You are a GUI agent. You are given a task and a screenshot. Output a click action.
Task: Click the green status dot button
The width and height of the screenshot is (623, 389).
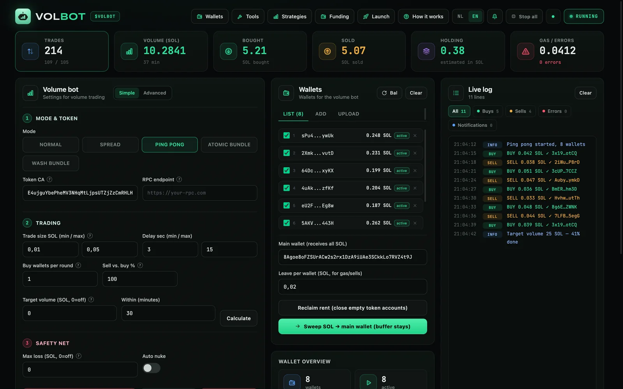(553, 16)
